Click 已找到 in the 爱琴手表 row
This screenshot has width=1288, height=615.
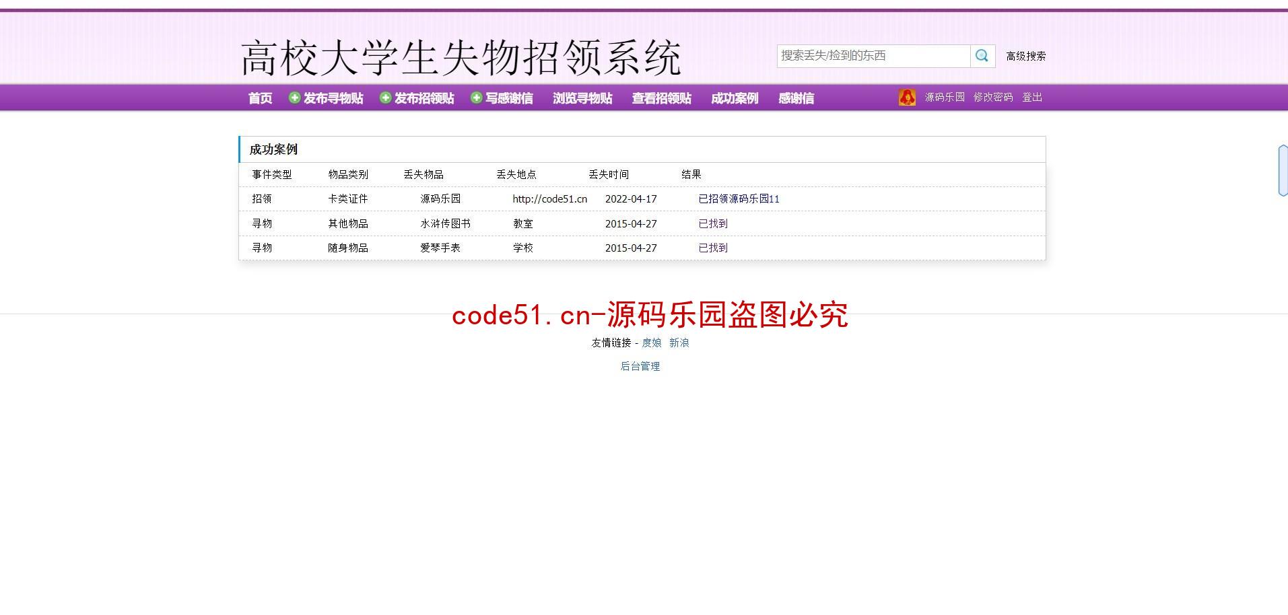coord(713,248)
